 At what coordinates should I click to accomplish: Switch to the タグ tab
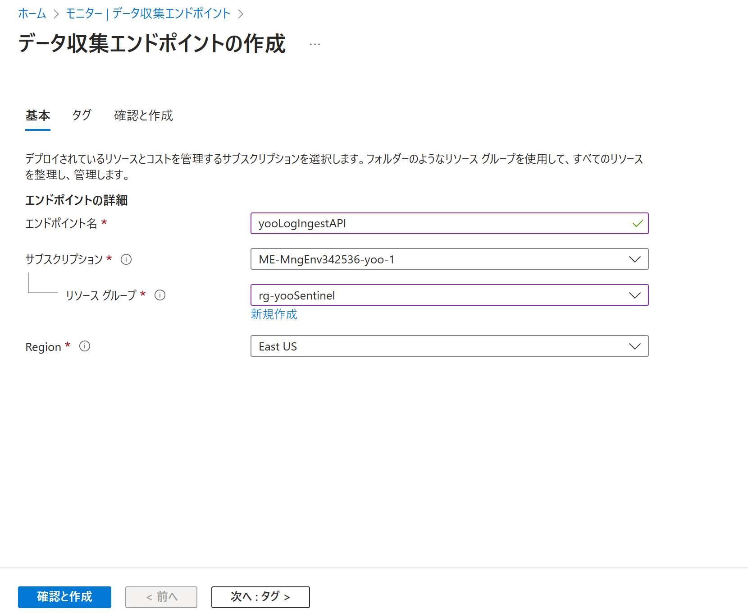82,115
